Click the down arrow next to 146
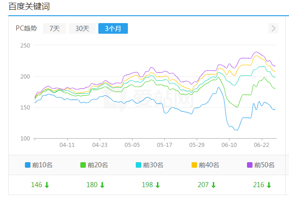 tap(47, 185)
